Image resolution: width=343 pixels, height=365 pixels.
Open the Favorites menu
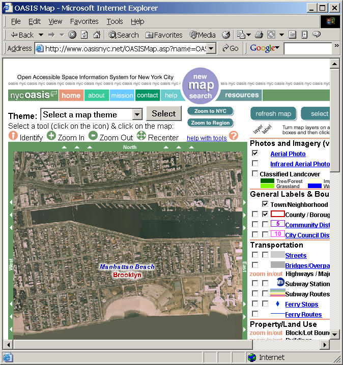84,21
